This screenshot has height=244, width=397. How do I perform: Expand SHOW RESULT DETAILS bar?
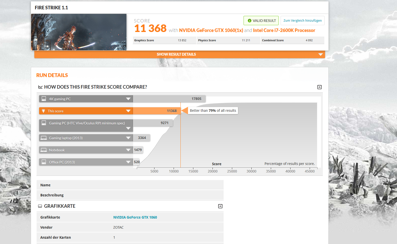point(179,54)
